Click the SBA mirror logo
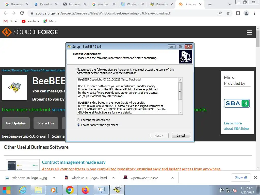Viewport: 260px width, 195px height. coord(237,103)
